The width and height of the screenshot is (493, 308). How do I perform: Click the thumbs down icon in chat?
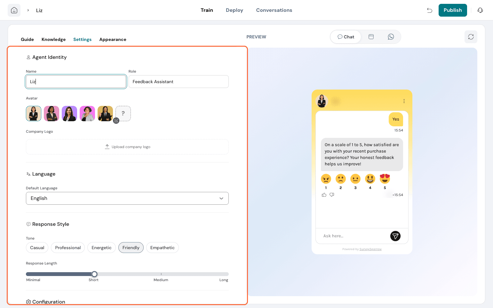[x=332, y=195]
